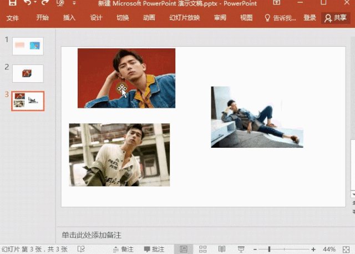Viewport: 355px width, 254px height.
Task: Start slideshow from beginning icon
Action: coord(60,3)
